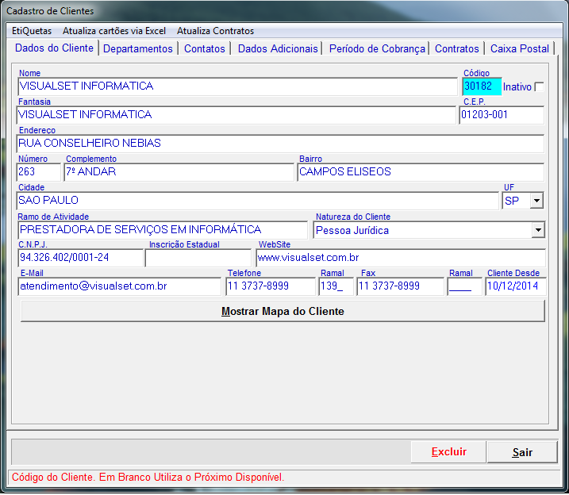Image resolution: width=569 pixels, height=495 pixels.
Task: Select the Dados do Cliente tab
Action: point(54,48)
